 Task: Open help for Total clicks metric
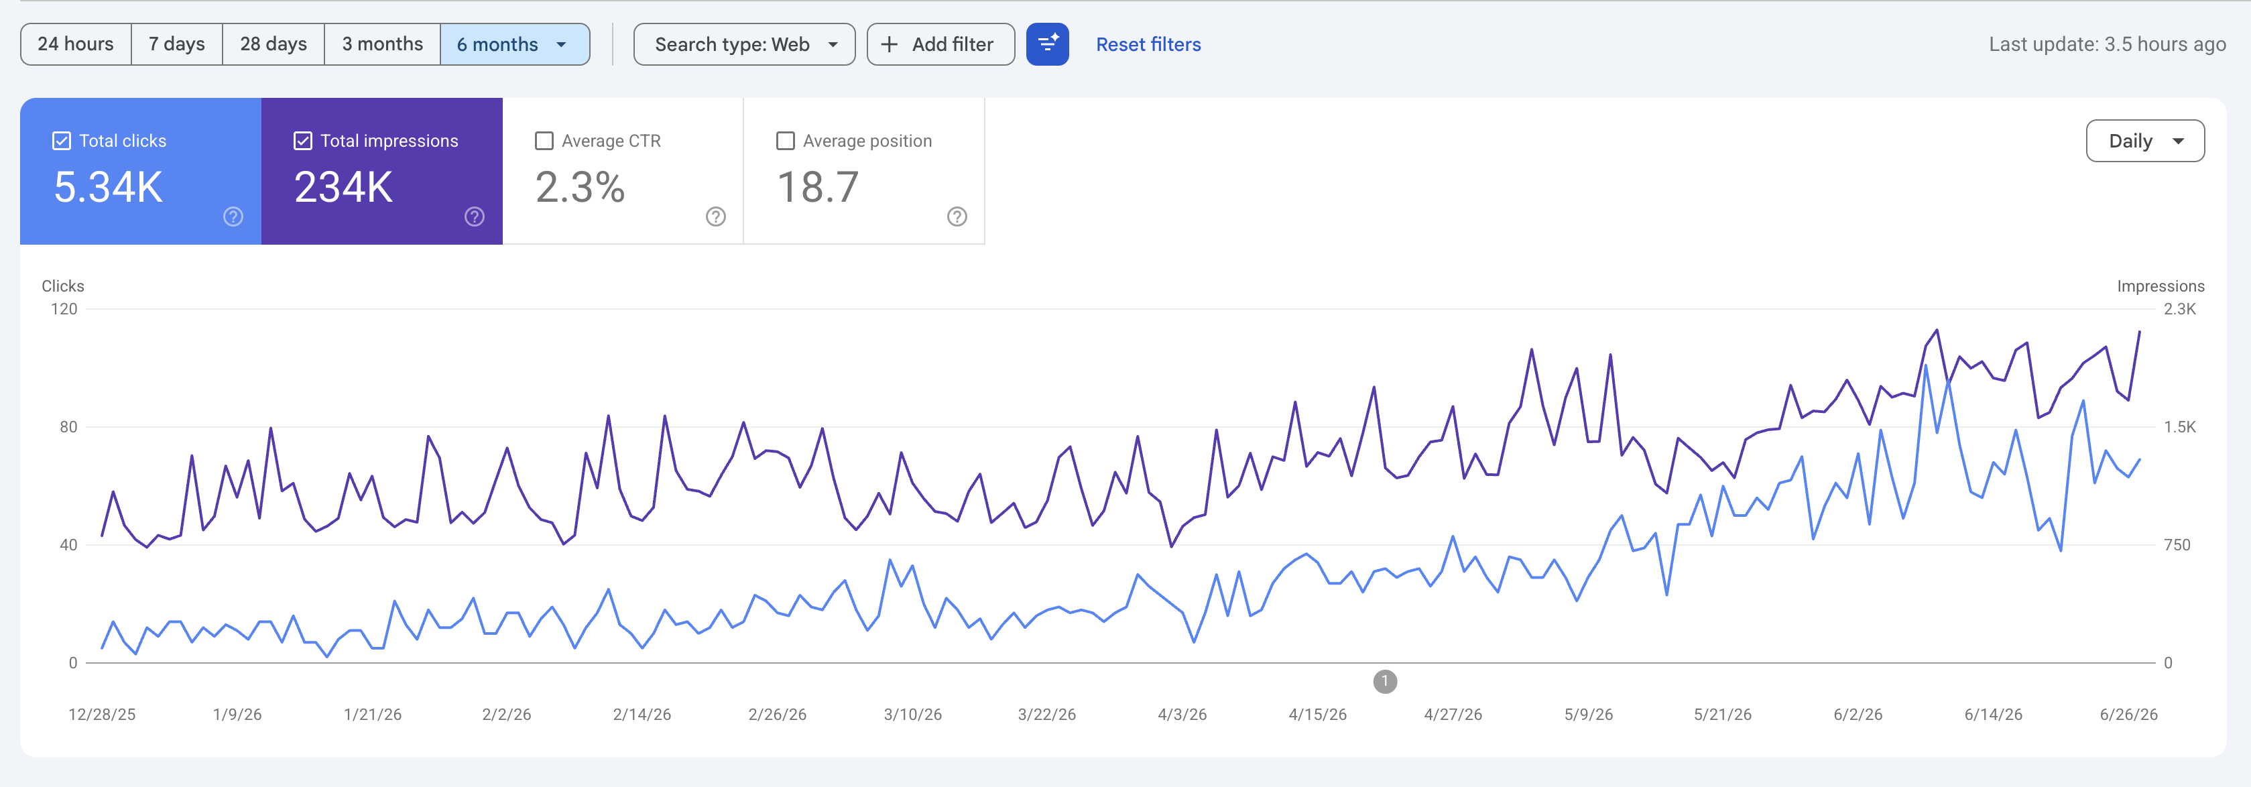click(233, 217)
